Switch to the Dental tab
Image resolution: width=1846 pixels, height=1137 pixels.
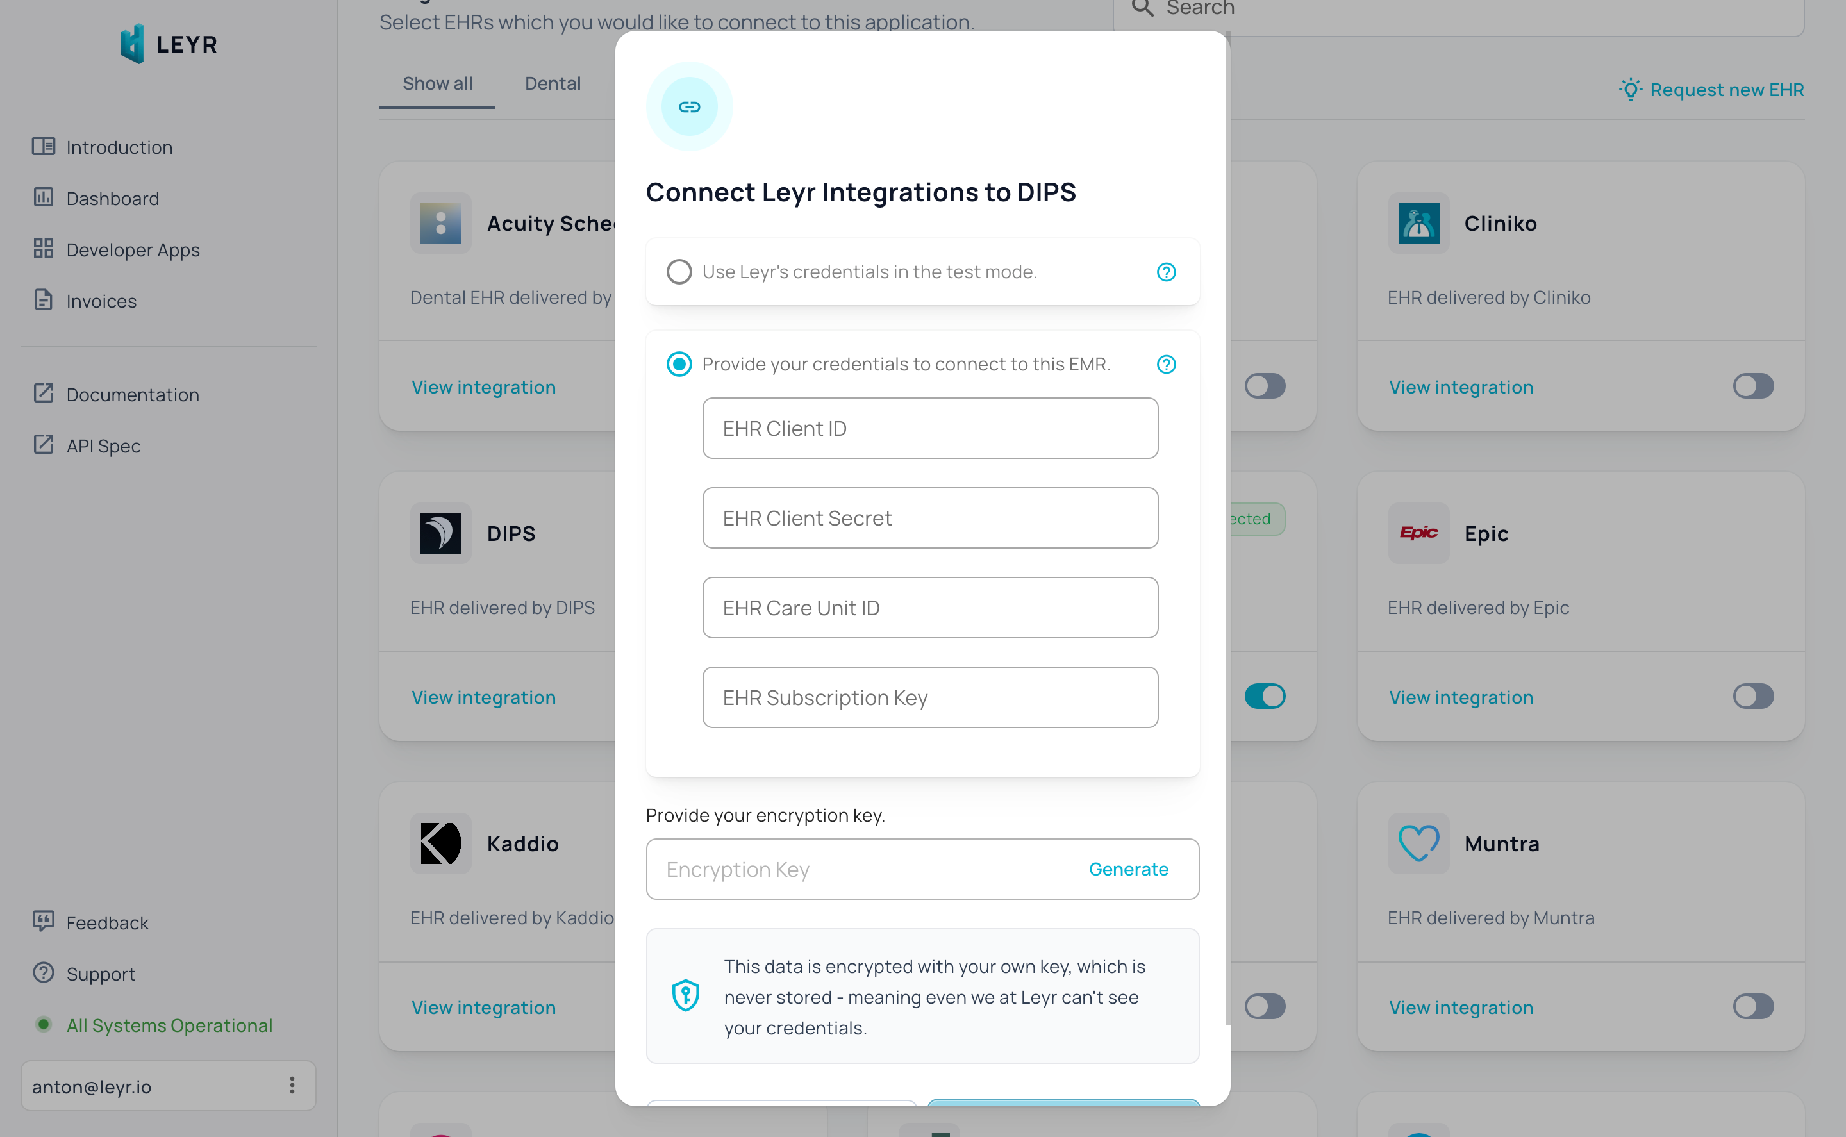553,85
